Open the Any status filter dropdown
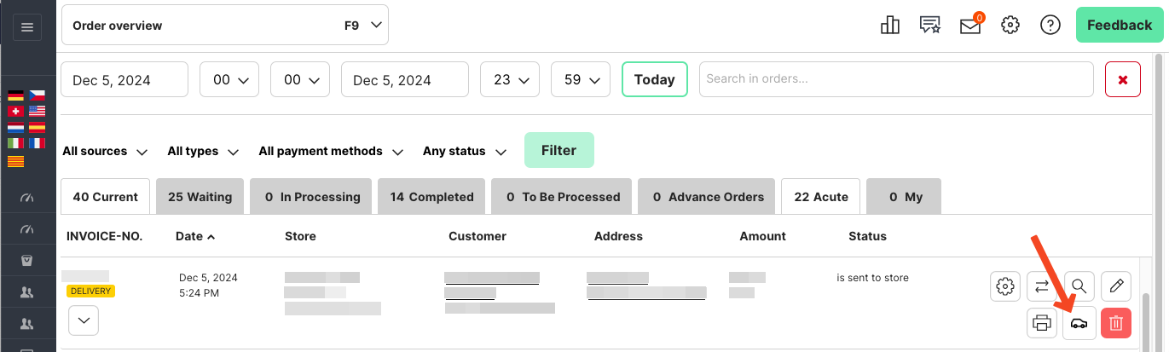This screenshot has width=1169, height=352. [x=464, y=151]
